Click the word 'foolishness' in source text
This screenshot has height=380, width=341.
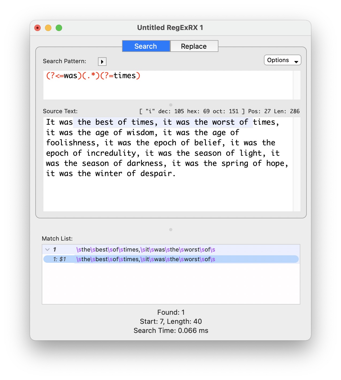click(x=71, y=143)
